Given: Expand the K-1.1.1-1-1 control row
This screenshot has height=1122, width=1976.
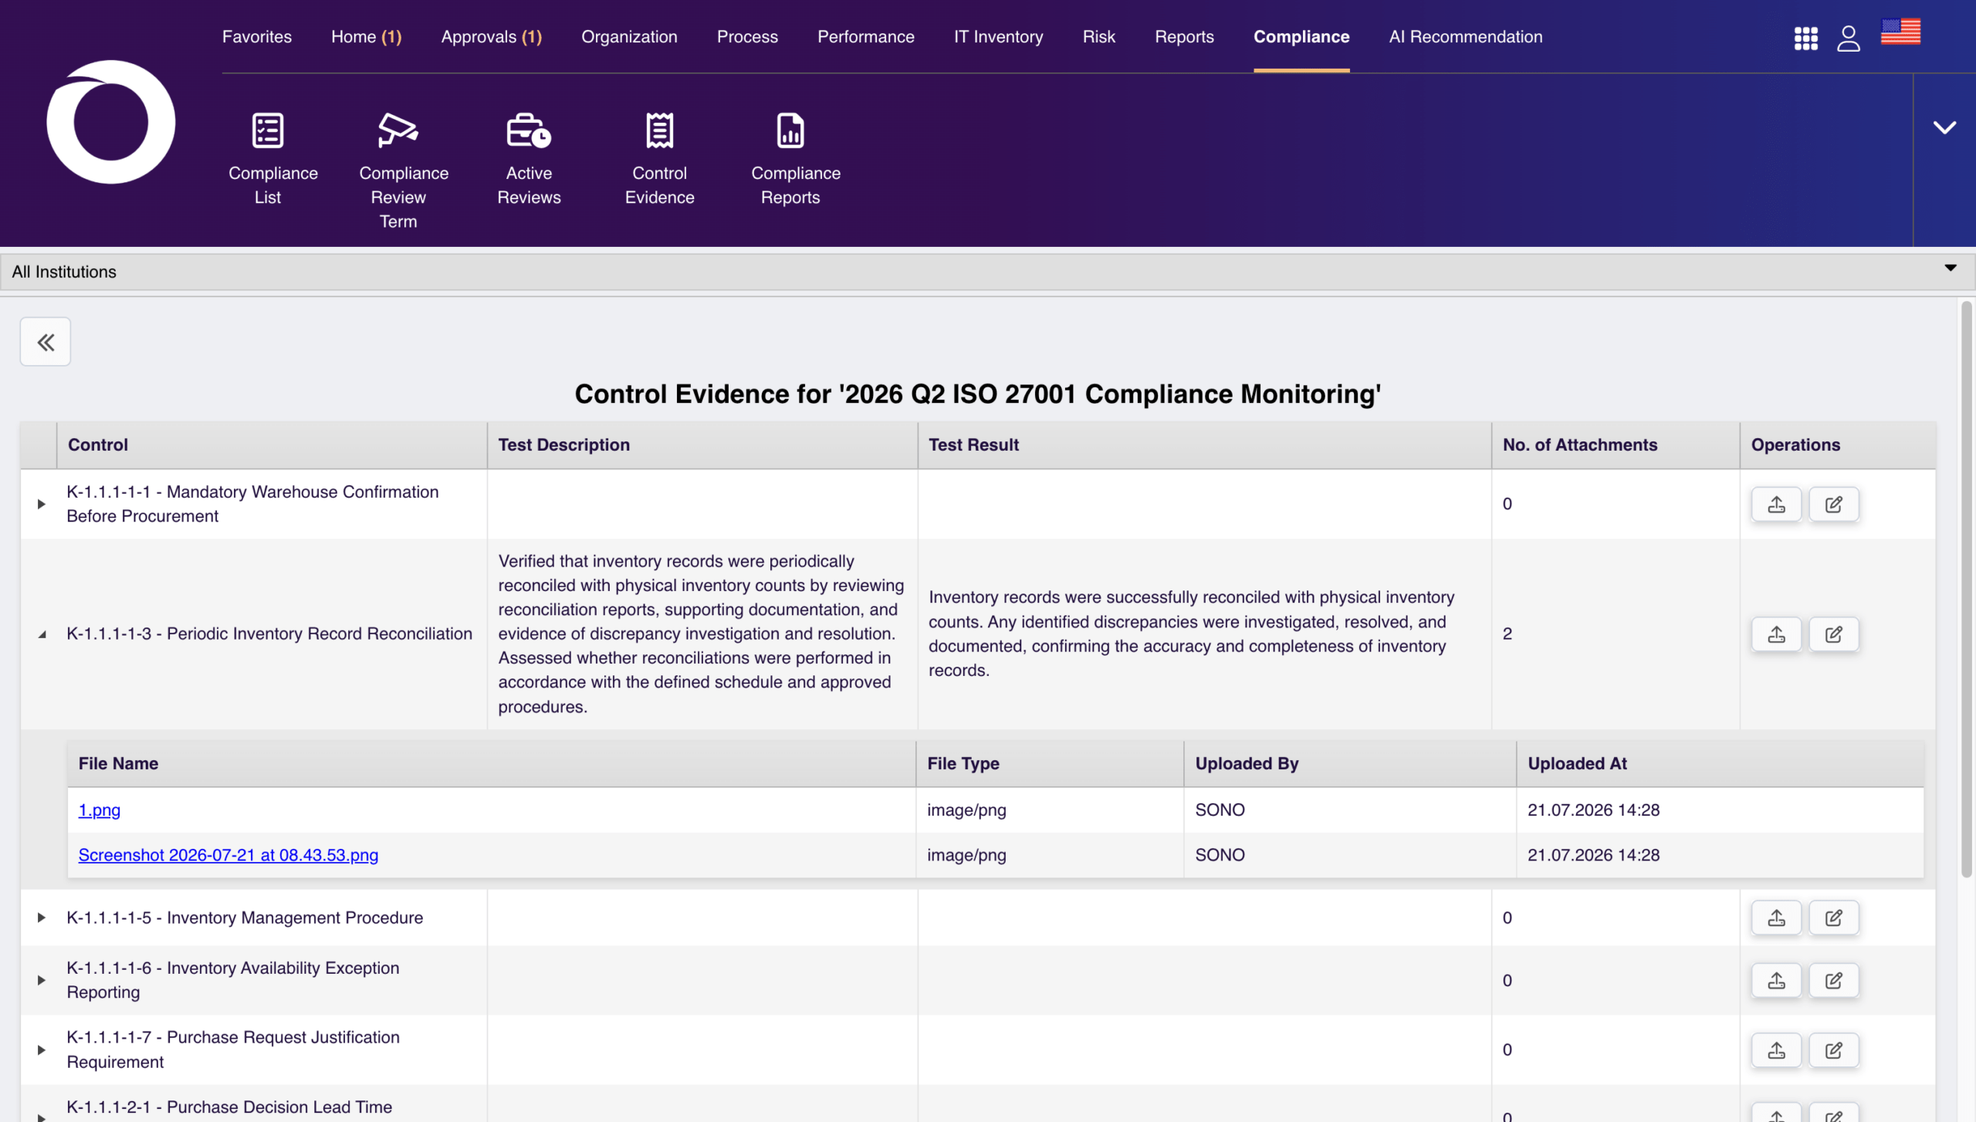Looking at the screenshot, I should 42,504.
